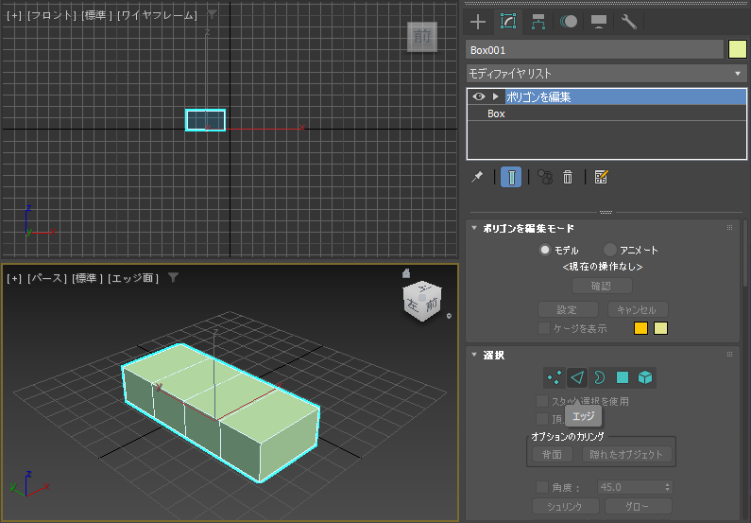Open front viewport [ワイヤフレーム] shading menu
Screen dimensions: 751x523
click(157, 15)
